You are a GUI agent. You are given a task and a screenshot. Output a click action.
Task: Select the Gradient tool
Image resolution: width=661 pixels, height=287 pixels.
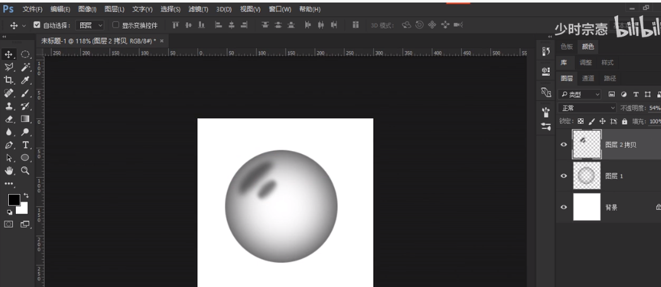[x=25, y=119]
